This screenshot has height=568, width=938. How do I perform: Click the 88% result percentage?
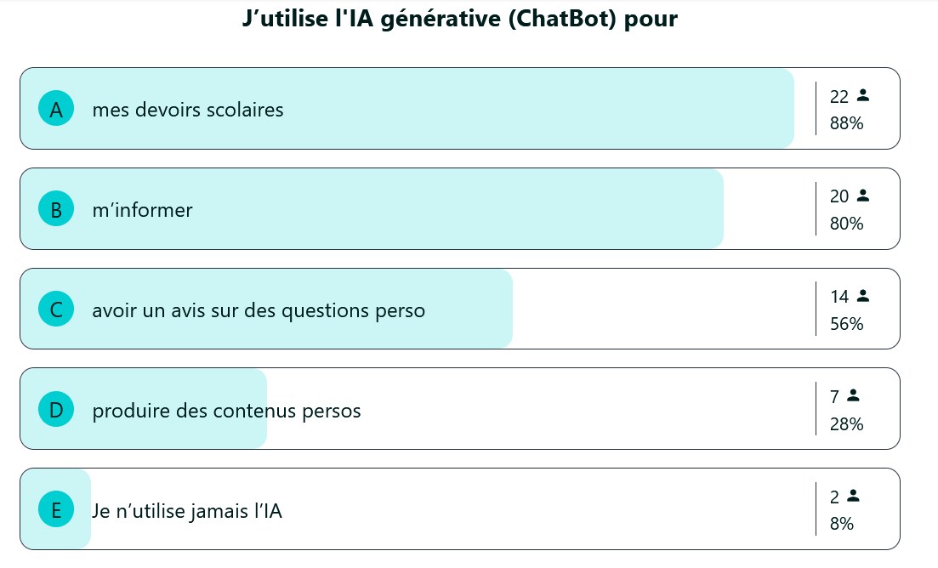coord(846,123)
